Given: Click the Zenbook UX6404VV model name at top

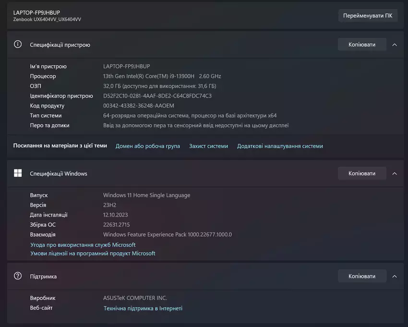Looking at the screenshot, I should click(47, 19).
